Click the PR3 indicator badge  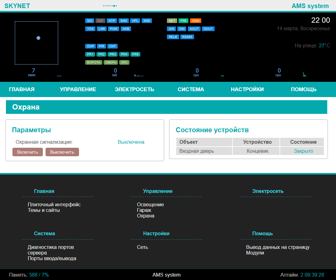[x=112, y=54]
